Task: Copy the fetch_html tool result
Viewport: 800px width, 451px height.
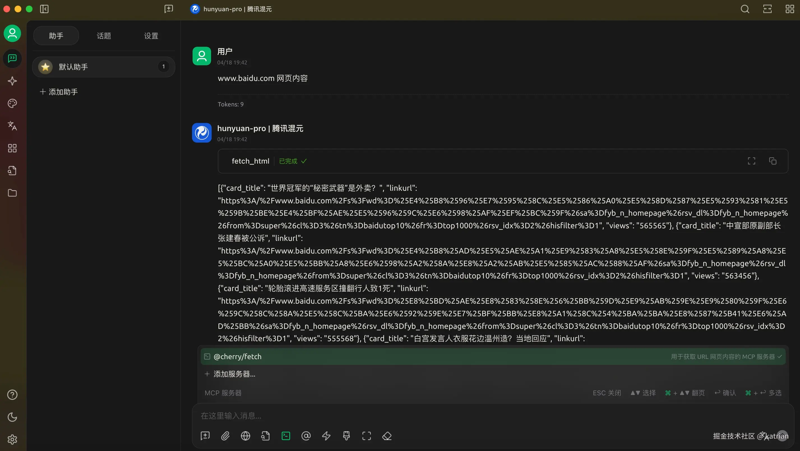Action: (x=772, y=161)
